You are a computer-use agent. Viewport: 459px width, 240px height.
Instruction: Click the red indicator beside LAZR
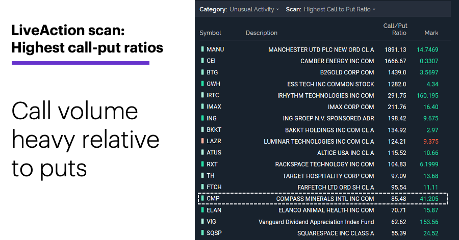click(202, 141)
